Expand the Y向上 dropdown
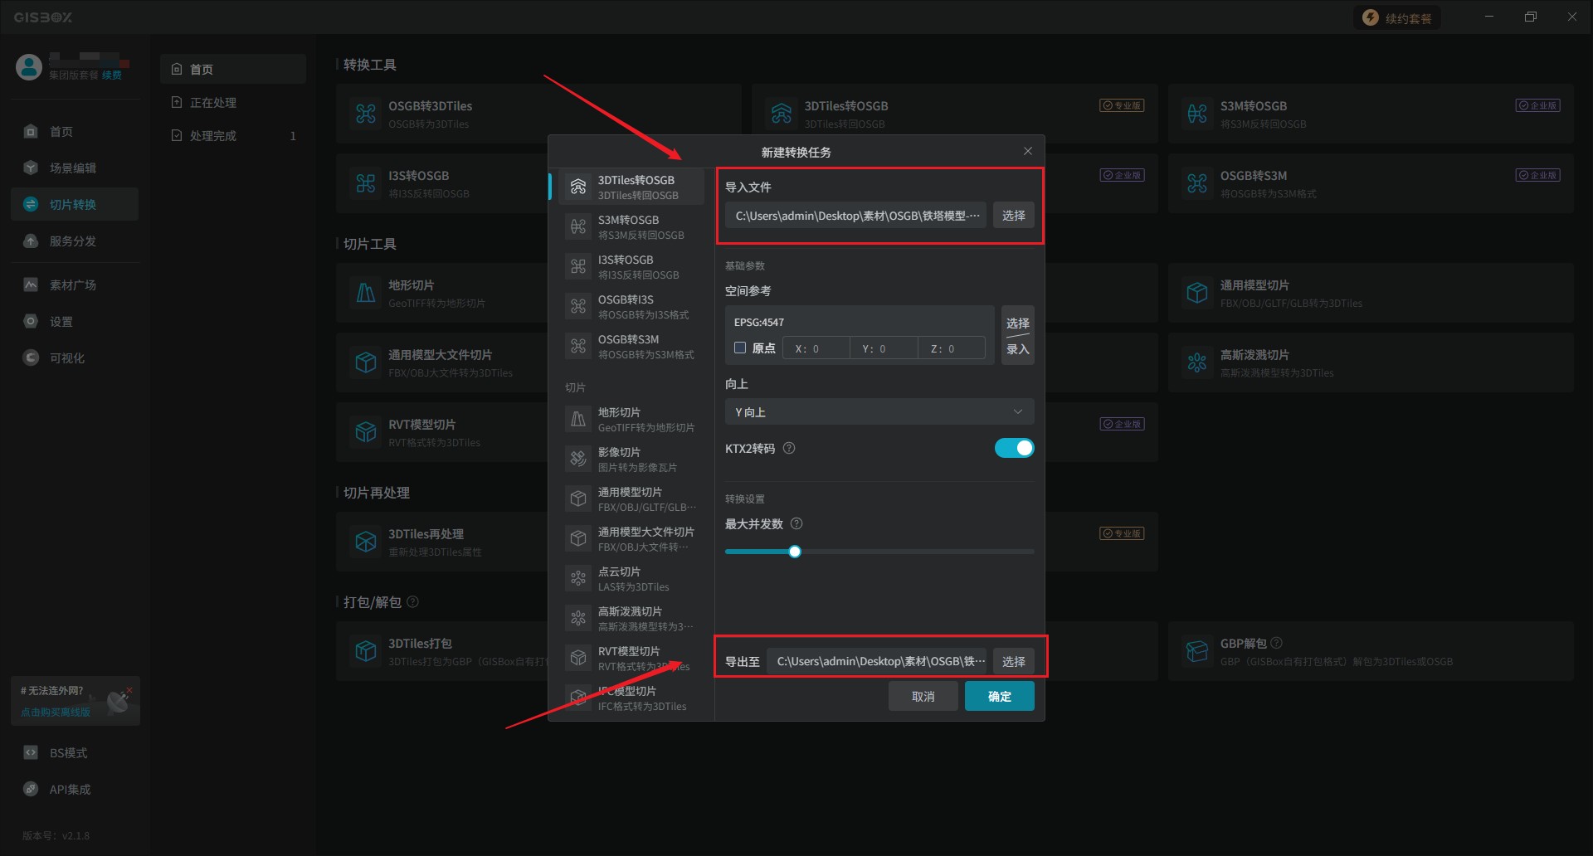Screen dimensions: 1593x856 coord(879,411)
